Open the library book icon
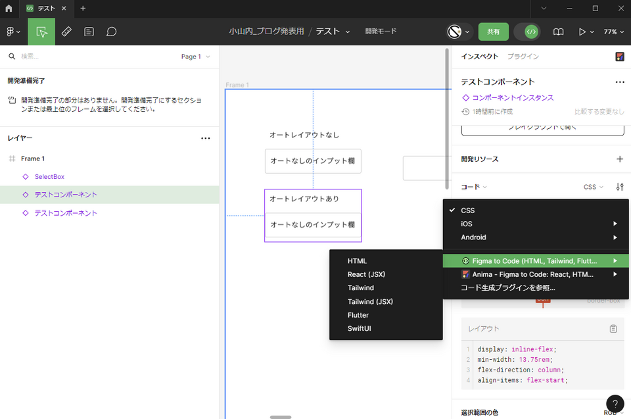 click(558, 32)
